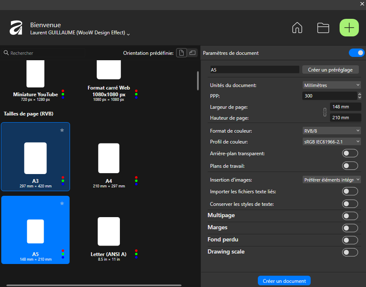Click the Affinity logo icon

pyautogui.click(x=16, y=28)
